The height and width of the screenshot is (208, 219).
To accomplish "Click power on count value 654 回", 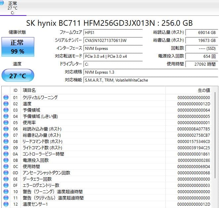I will click(x=201, y=56).
